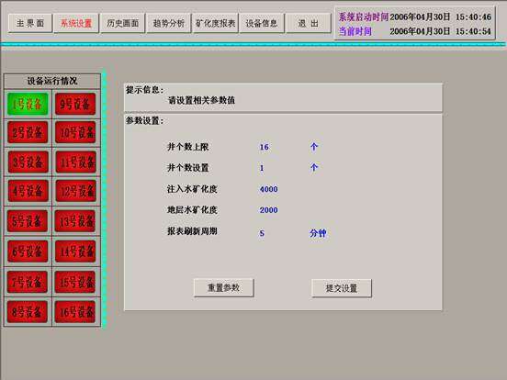The width and height of the screenshot is (507, 380).
Task: Submit settings with the 提交设置 button
Action: coord(342,288)
